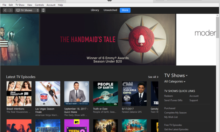Click the Fareed Zakaria GPS show subtitle
220x132 pixels.
point(132,112)
